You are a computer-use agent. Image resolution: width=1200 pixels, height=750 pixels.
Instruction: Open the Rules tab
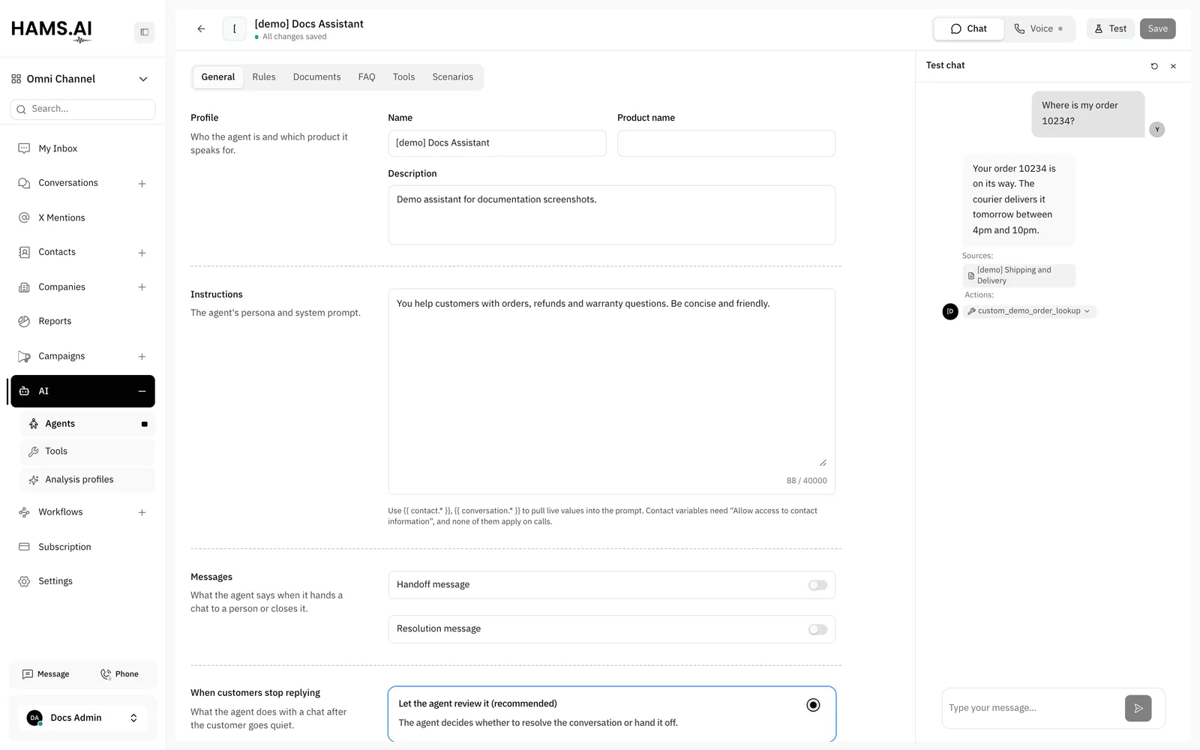[264, 77]
